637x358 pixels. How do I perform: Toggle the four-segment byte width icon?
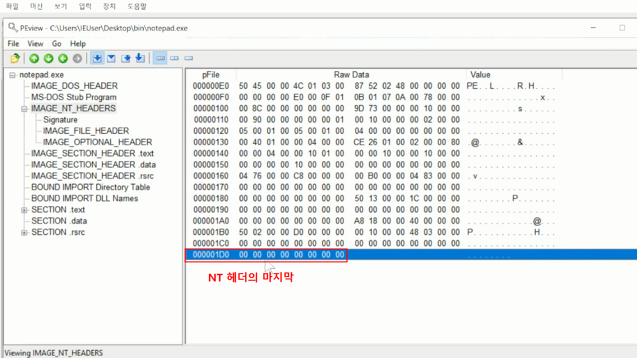(x=160, y=58)
